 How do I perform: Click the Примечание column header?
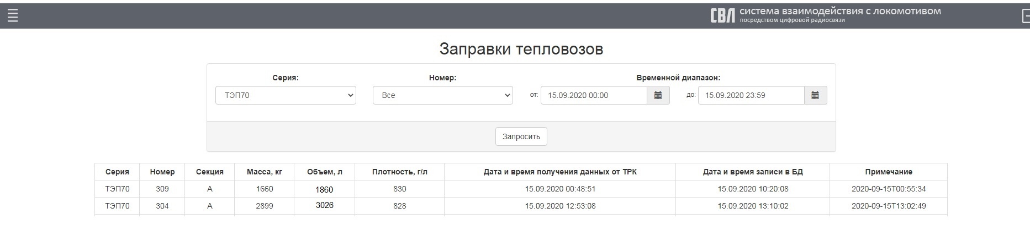(888, 172)
